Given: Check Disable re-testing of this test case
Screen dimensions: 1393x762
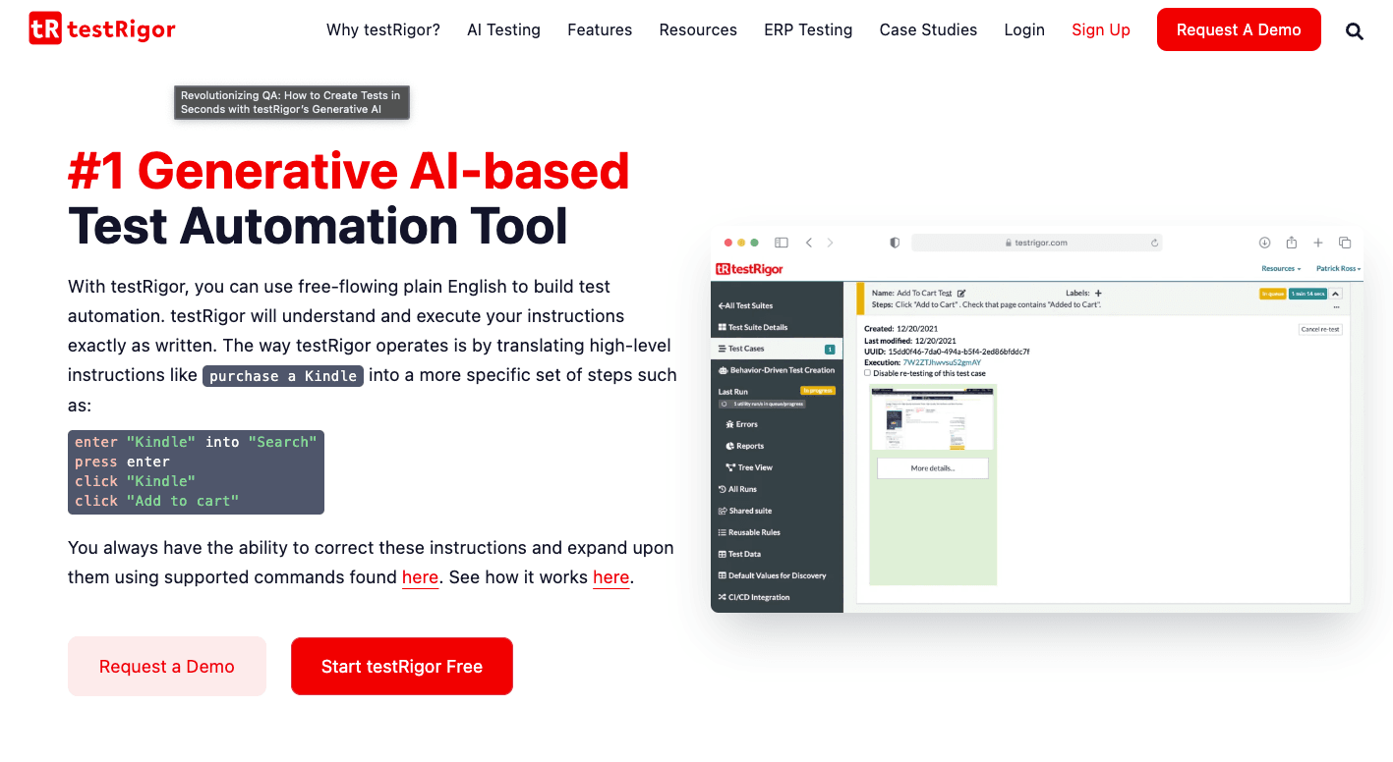Looking at the screenshot, I should 867,373.
